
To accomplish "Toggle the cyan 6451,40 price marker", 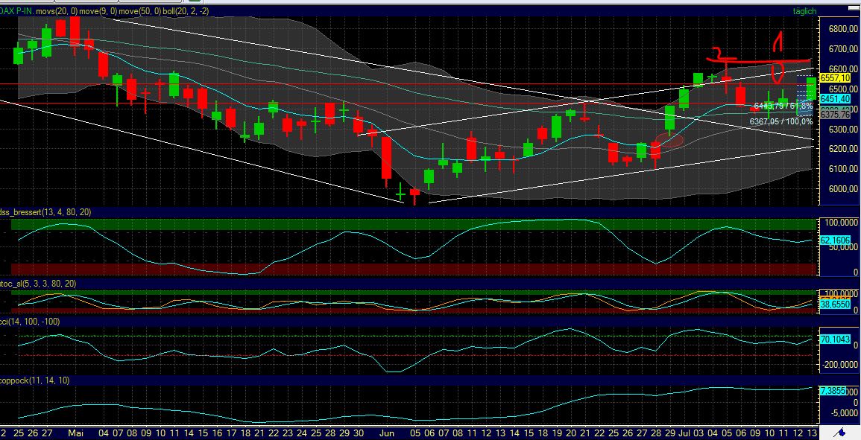I will [x=834, y=98].
